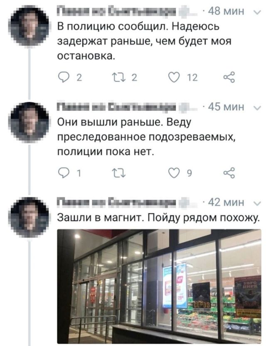Like the tweet with 9 likes

pyautogui.click(x=174, y=173)
